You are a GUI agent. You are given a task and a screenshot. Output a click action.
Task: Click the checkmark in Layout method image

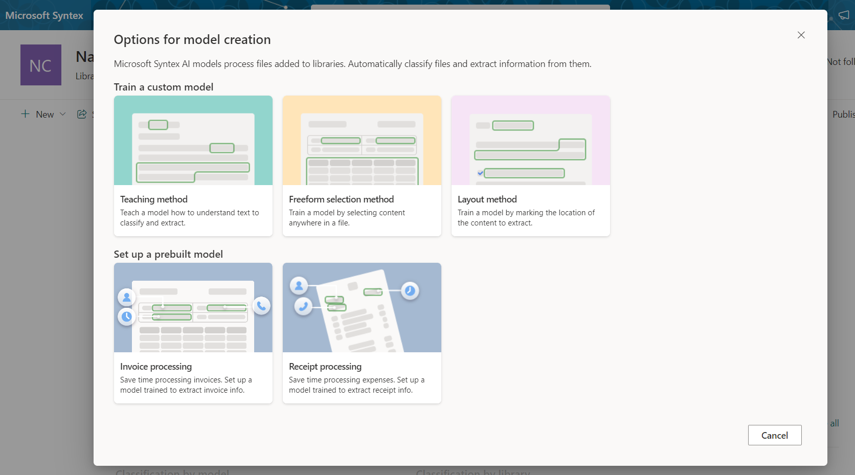[480, 173]
